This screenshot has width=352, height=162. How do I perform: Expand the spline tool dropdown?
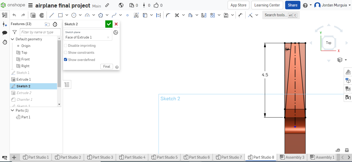(x=121, y=15)
